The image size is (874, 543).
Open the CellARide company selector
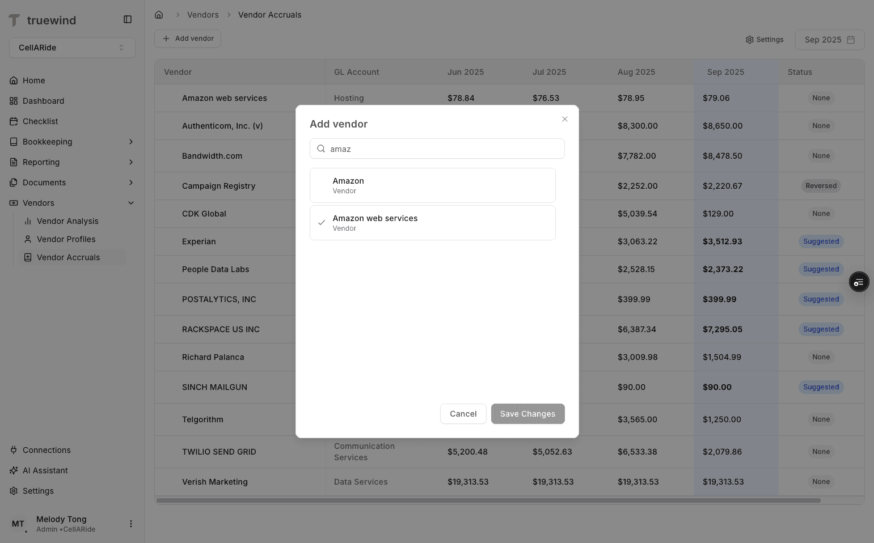tap(72, 48)
